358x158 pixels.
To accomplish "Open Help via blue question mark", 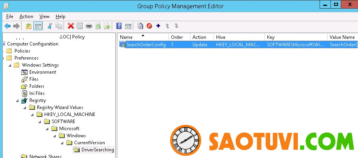I will coord(119,26).
